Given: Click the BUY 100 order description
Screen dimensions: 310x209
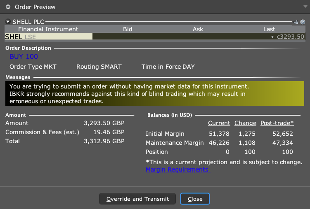Looking at the screenshot, I should tap(24, 56).
